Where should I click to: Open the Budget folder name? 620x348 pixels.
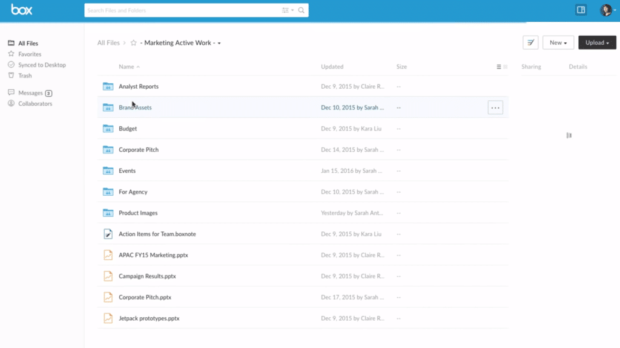click(128, 129)
